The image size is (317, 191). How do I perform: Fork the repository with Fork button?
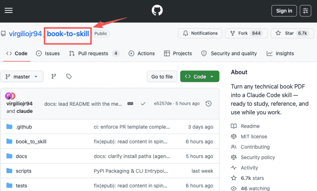click(247, 33)
